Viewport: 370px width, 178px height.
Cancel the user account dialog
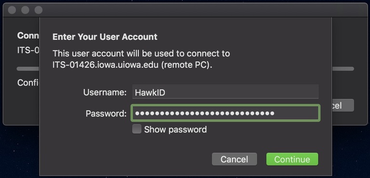click(234, 159)
